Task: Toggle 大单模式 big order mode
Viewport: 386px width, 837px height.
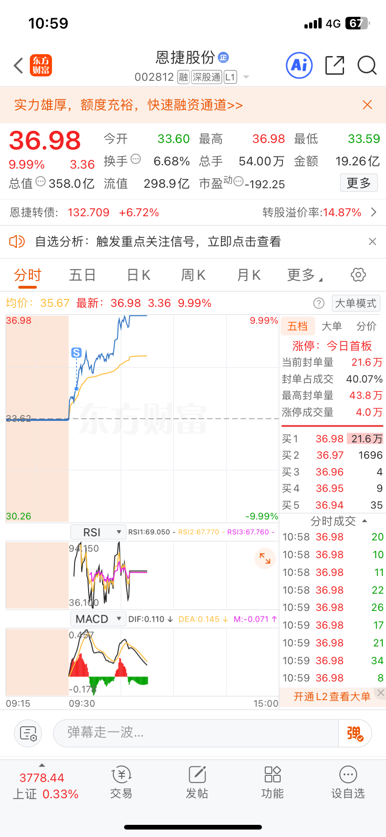Action: [x=356, y=304]
